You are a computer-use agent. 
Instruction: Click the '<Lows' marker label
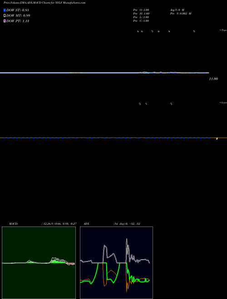[x=223, y=102]
